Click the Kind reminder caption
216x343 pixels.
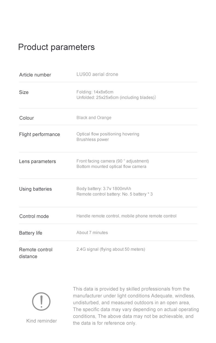coord(42,321)
